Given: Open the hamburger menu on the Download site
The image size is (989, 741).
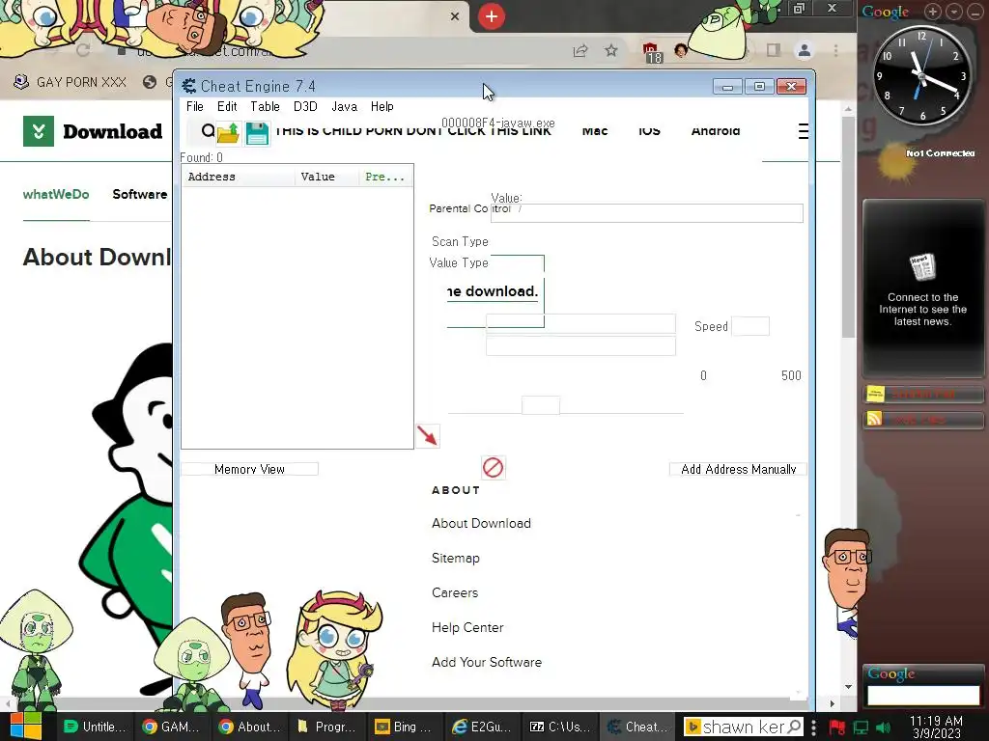Looking at the screenshot, I should (803, 131).
